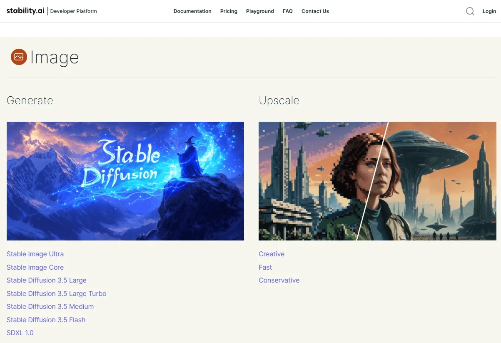Open the Documentation menu item
501x343 pixels.
tap(192, 11)
